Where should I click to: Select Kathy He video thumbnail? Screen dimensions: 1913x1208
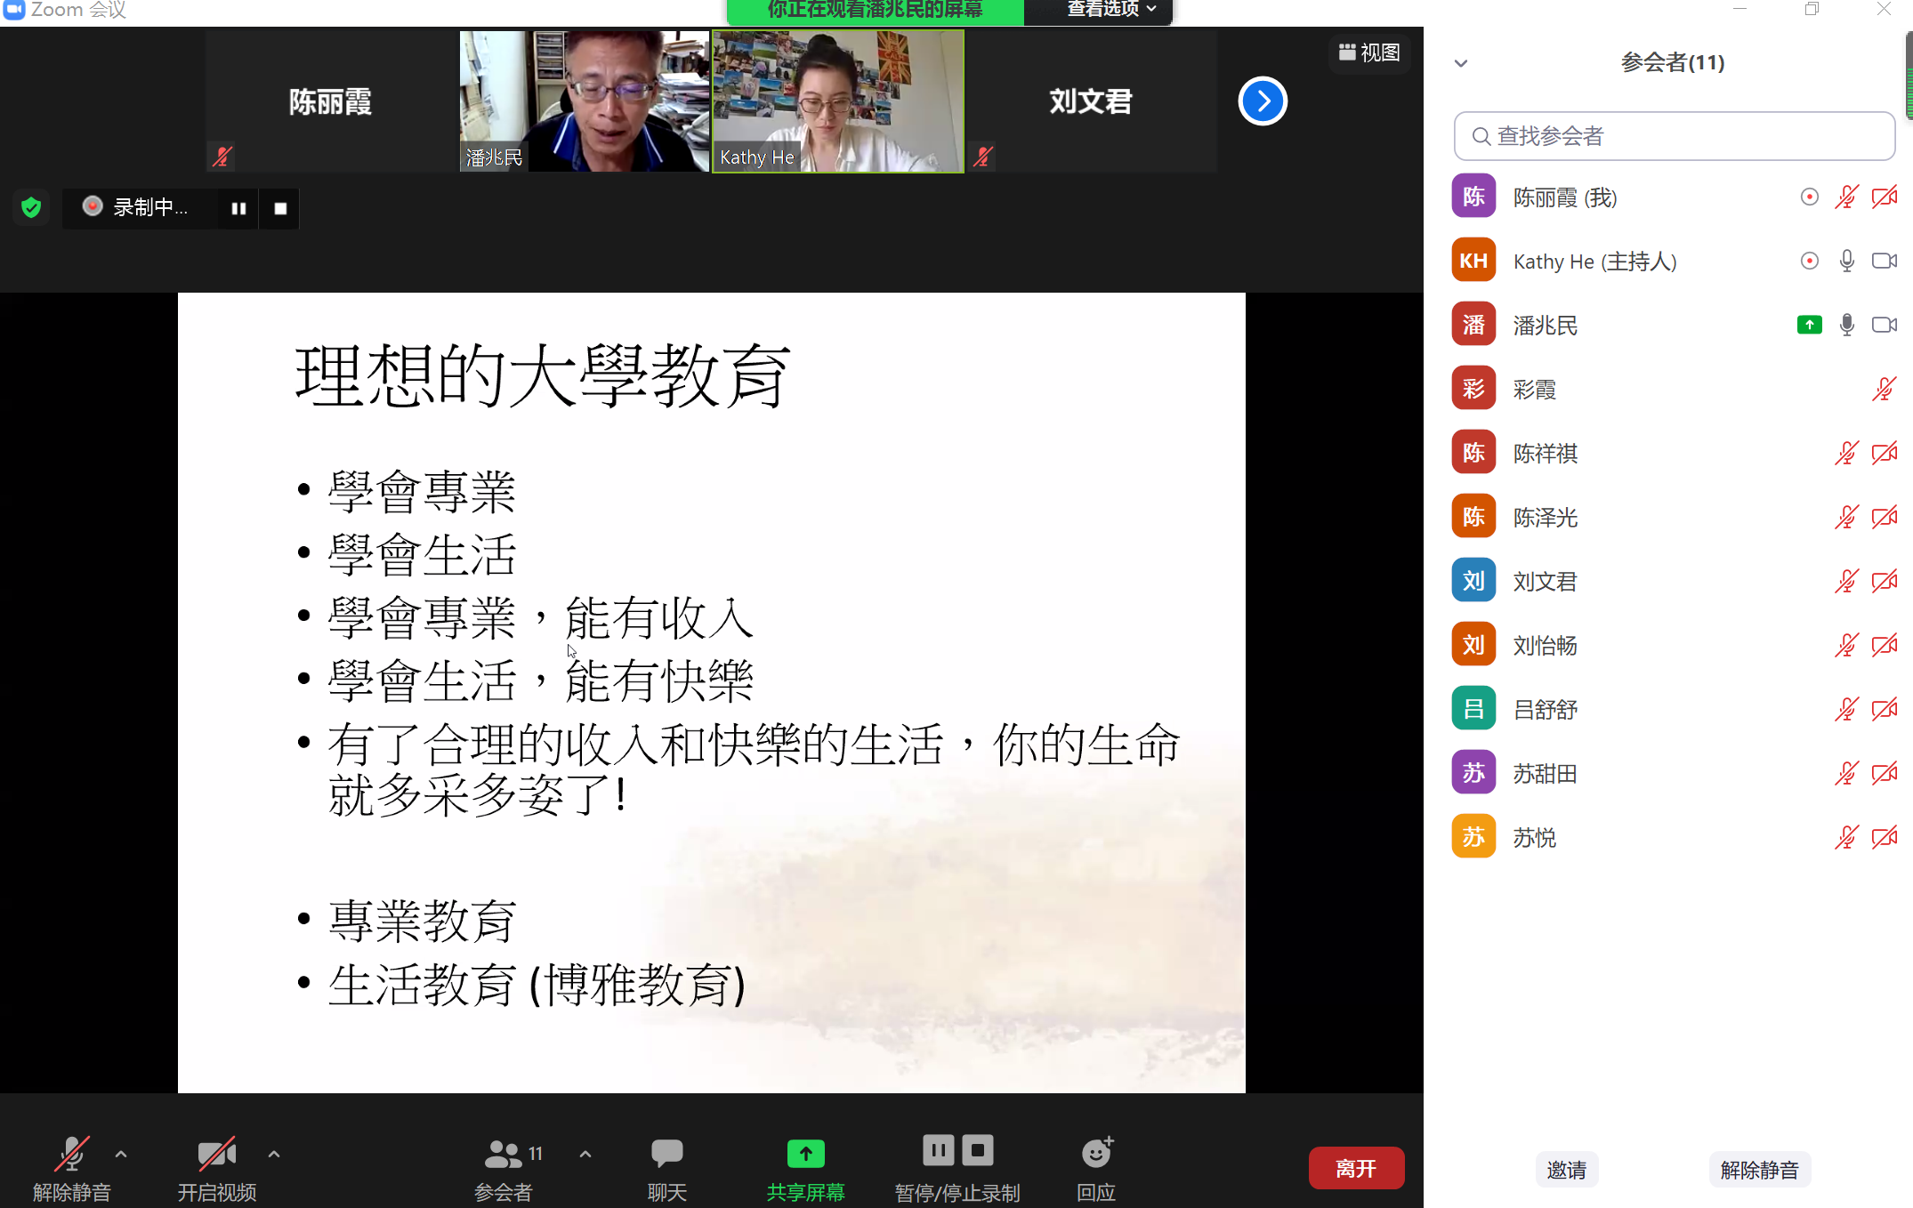coord(837,101)
